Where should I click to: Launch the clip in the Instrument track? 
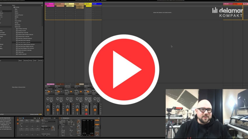[x=60, y=6]
